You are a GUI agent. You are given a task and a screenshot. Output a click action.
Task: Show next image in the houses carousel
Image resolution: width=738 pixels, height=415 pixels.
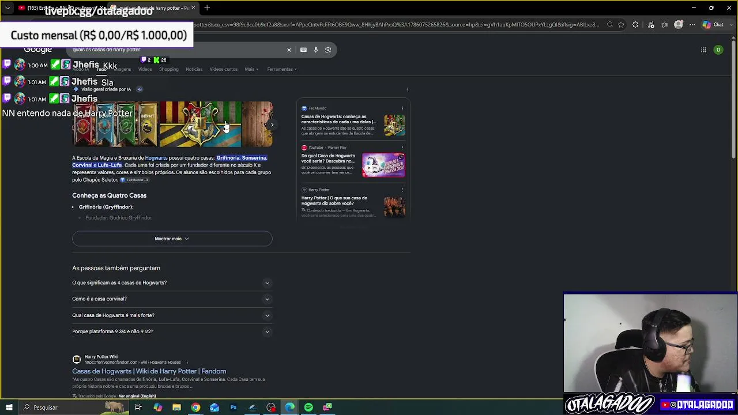pyautogui.click(x=272, y=124)
